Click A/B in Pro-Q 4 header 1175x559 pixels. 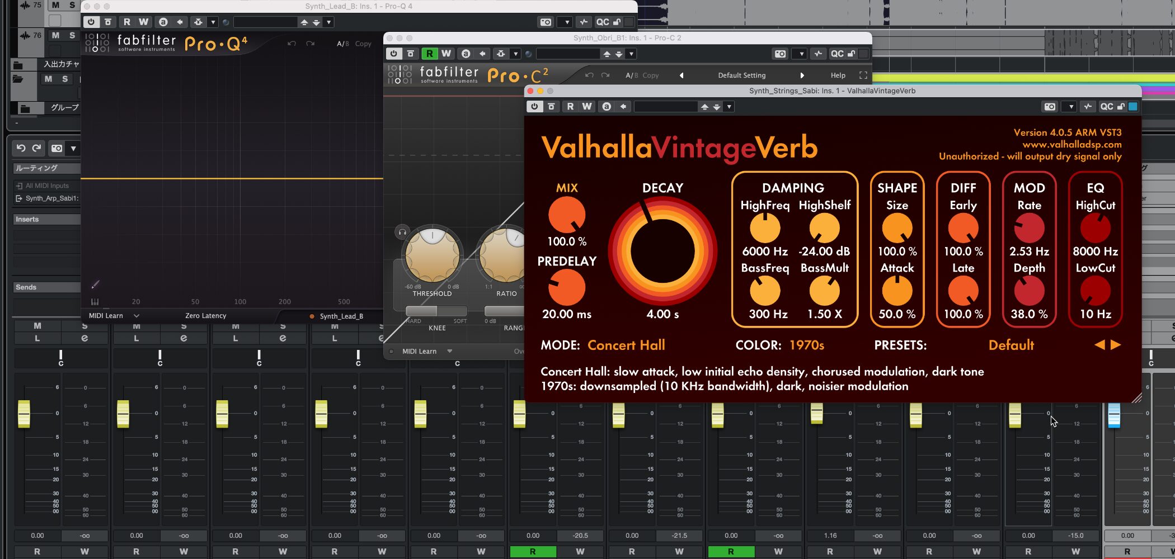click(342, 43)
